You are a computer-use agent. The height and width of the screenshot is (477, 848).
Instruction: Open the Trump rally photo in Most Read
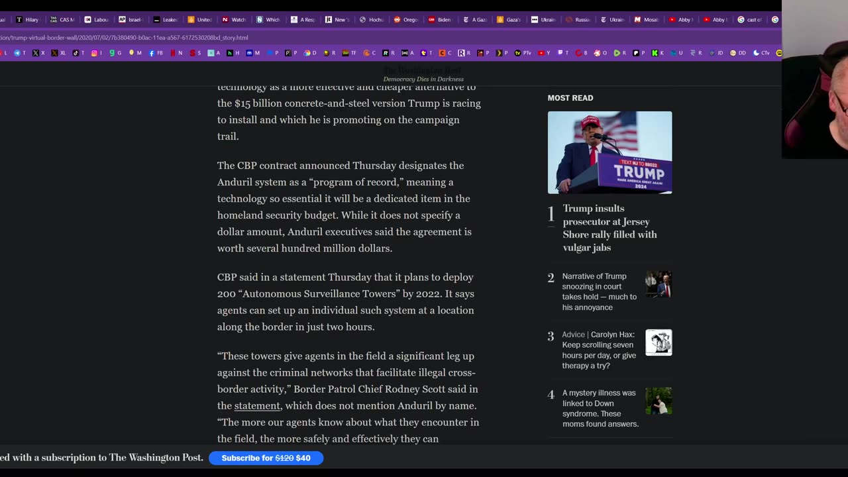[x=609, y=152]
